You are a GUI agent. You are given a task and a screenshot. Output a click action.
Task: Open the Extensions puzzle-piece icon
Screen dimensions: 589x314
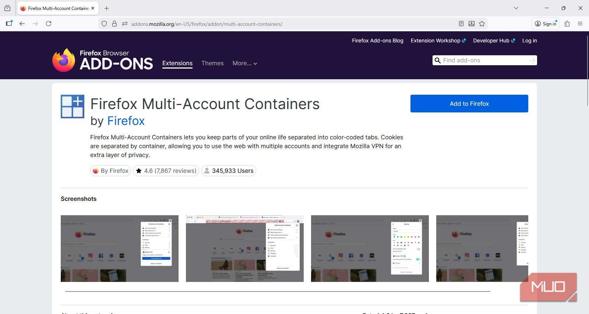(x=567, y=24)
